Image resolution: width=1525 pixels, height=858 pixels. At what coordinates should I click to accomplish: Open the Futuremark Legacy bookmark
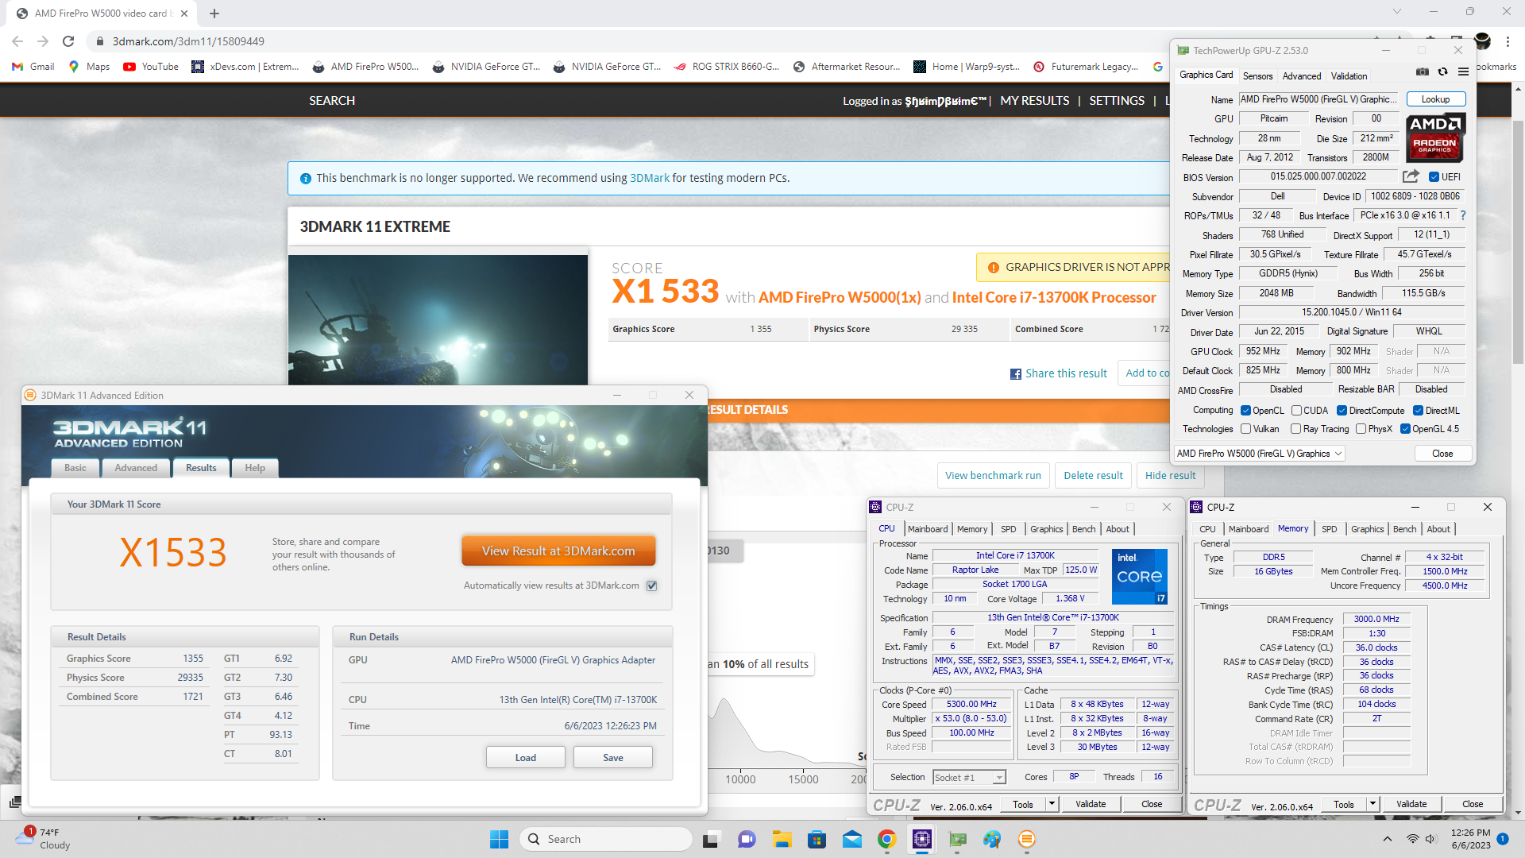pos(1086,67)
